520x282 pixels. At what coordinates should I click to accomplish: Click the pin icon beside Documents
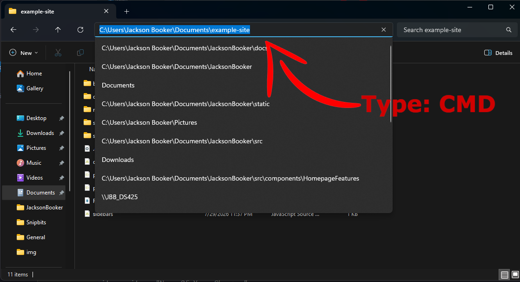point(61,193)
